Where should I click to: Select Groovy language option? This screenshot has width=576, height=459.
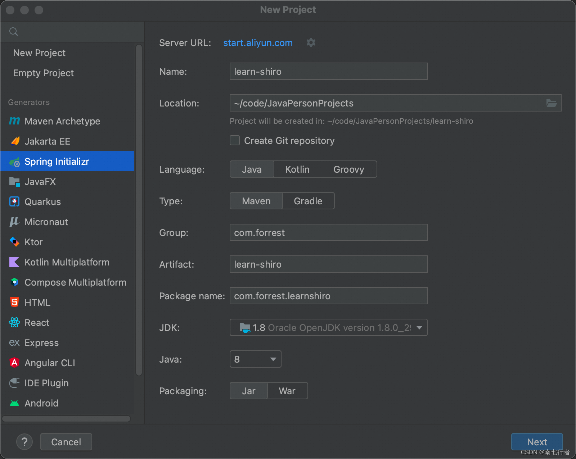tap(349, 169)
